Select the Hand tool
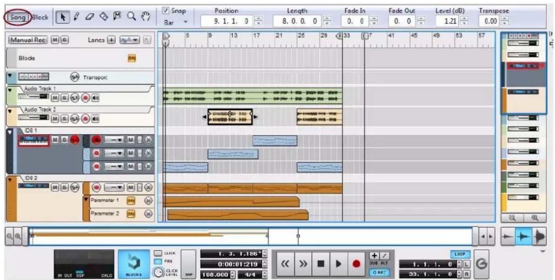 (x=146, y=16)
